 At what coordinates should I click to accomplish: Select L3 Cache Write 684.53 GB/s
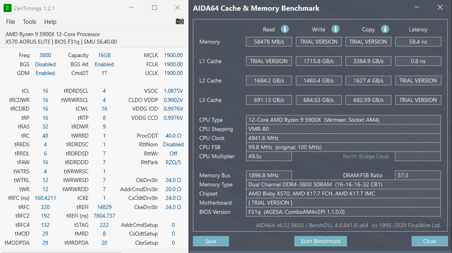pyautogui.click(x=318, y=100)
